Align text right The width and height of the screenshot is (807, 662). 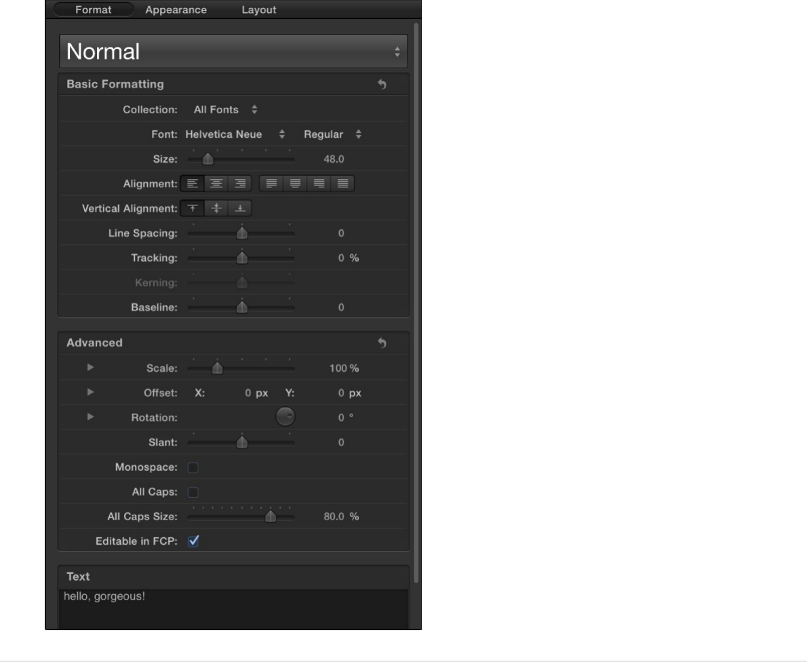pyautogui.click(x=240, y=183)
